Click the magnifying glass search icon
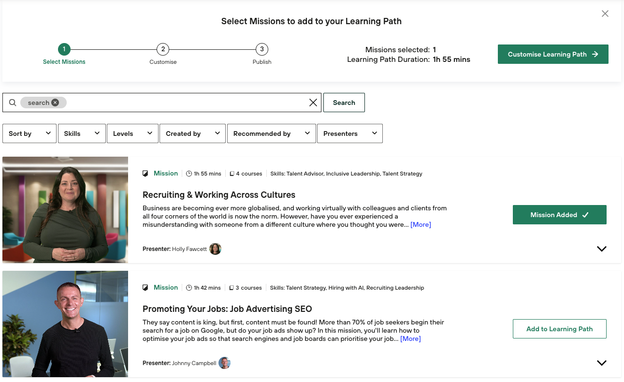624x382 pixels. pos(13,103)
